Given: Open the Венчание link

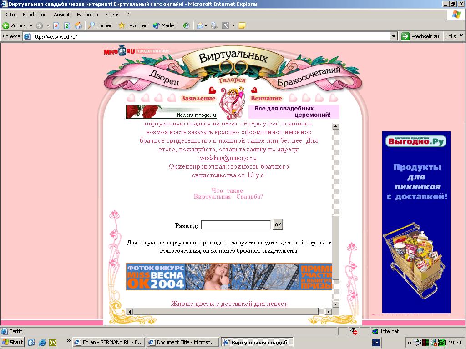Looking at the screenshot, I should [266, 98].
